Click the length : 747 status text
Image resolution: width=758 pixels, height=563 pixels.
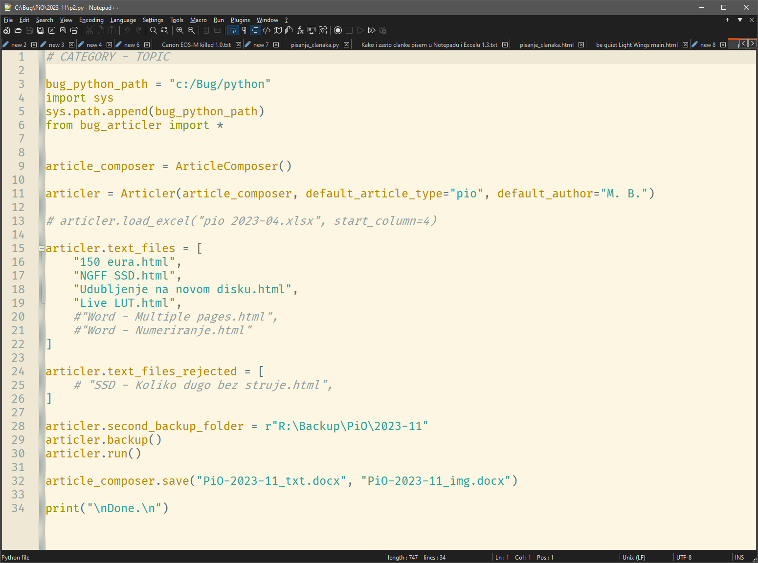point(403,558)
